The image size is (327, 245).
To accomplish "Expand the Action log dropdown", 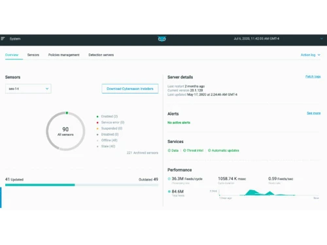I will (x=311, y=55).
